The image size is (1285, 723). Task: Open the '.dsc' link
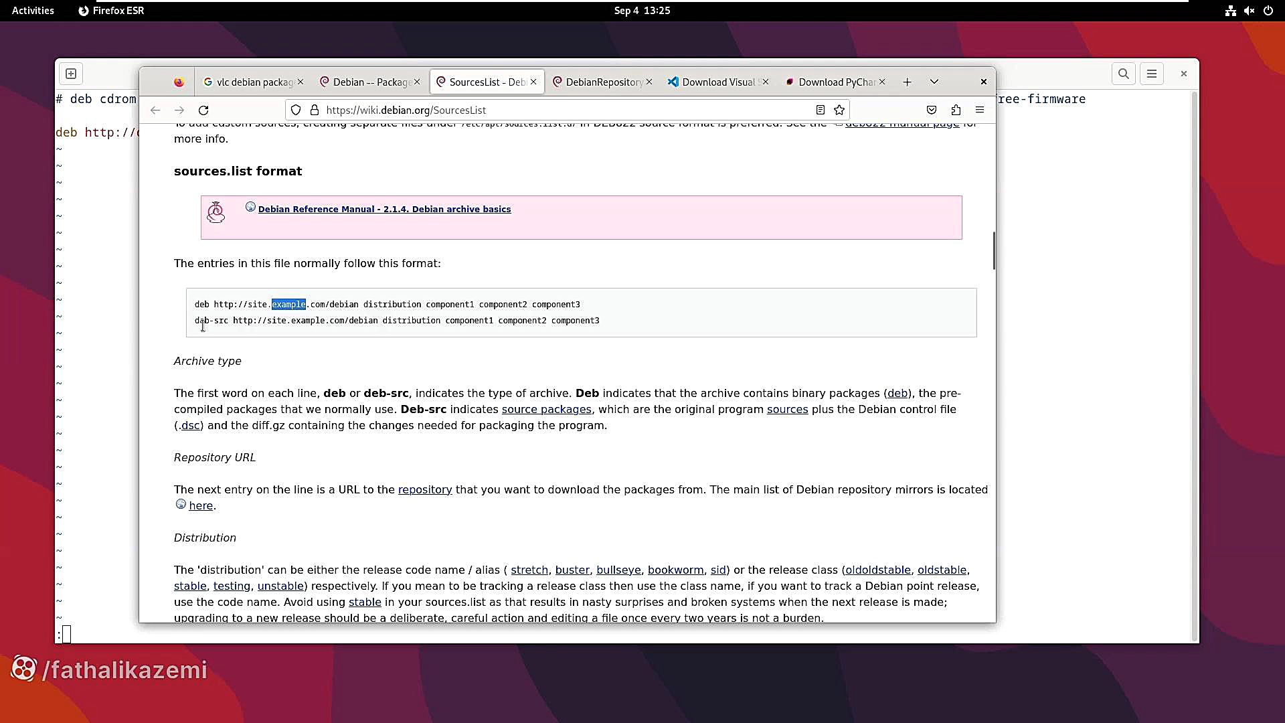point(189,426)
